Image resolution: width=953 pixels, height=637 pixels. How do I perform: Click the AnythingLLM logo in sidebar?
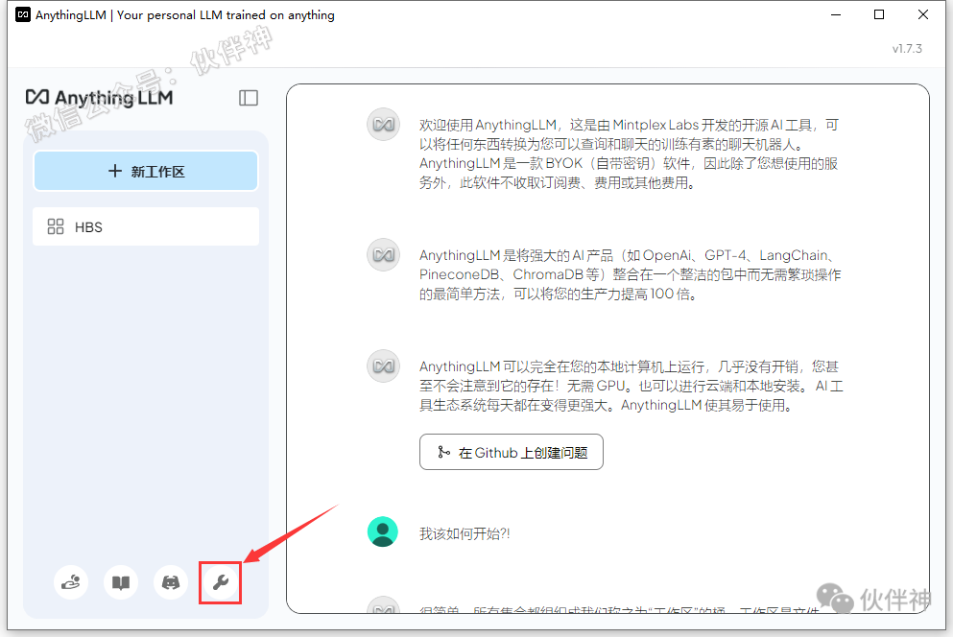coord(99,97)
